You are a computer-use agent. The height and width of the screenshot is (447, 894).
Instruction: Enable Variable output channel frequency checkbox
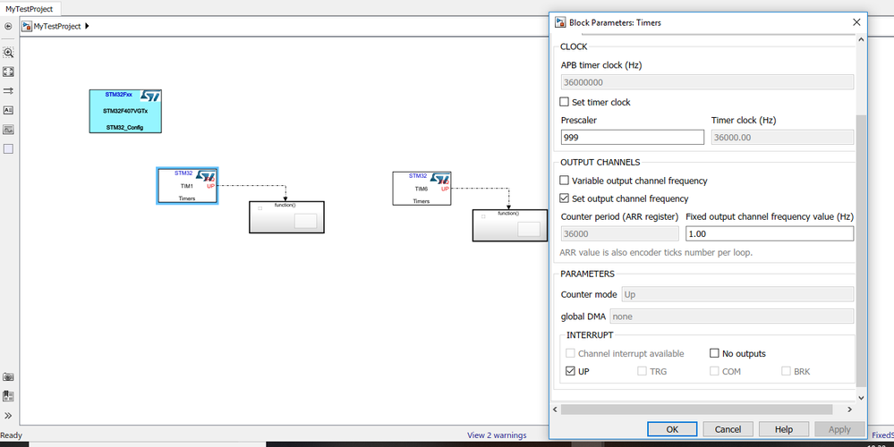click(565, 181)
